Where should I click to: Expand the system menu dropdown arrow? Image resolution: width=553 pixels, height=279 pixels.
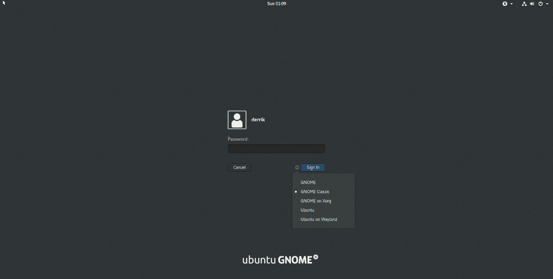tap(547, 4)
